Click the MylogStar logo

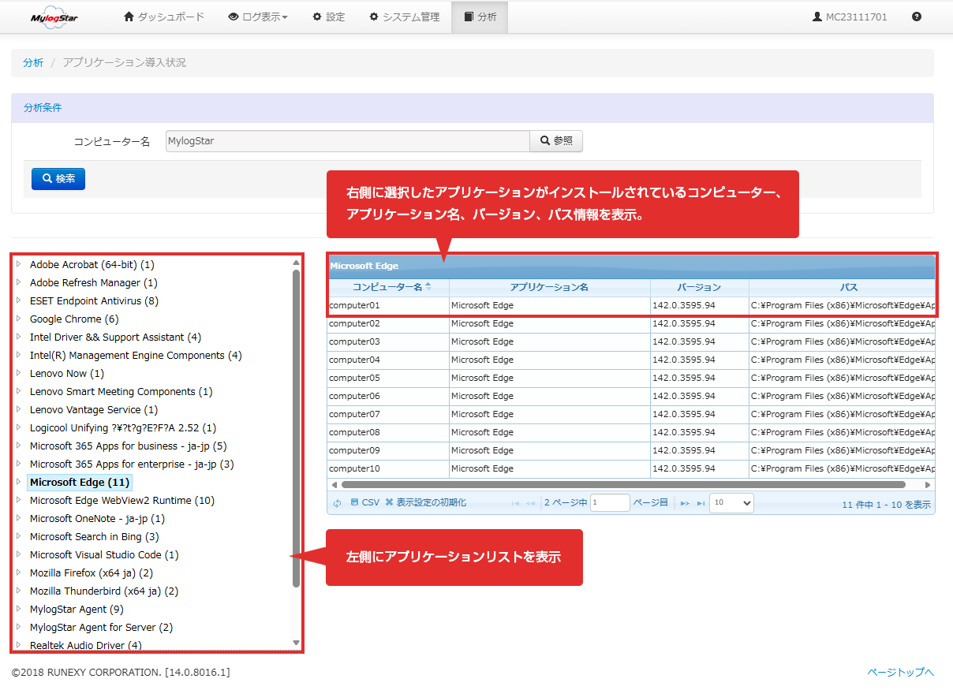point(54,17)
